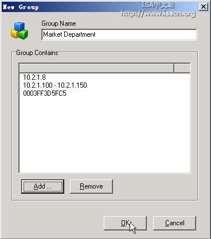Click the Add... button
211x239 pixels.
click(42, 186)
